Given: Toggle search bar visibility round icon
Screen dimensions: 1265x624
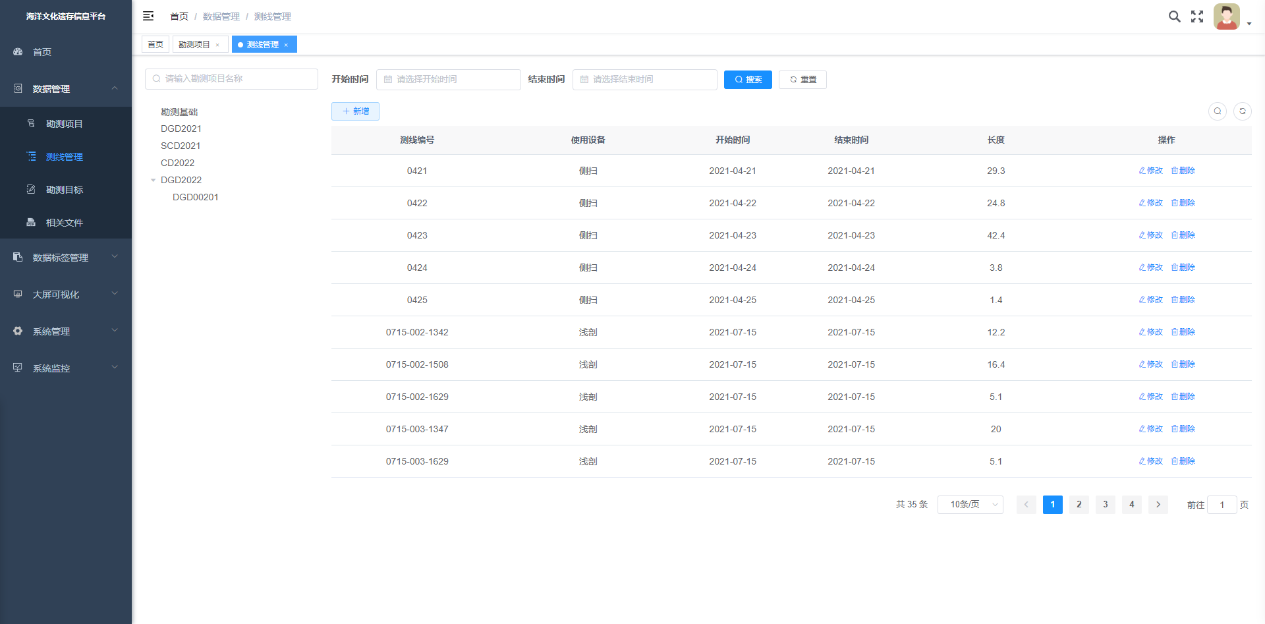Looking at the screenshot, I should [1218, 111].
